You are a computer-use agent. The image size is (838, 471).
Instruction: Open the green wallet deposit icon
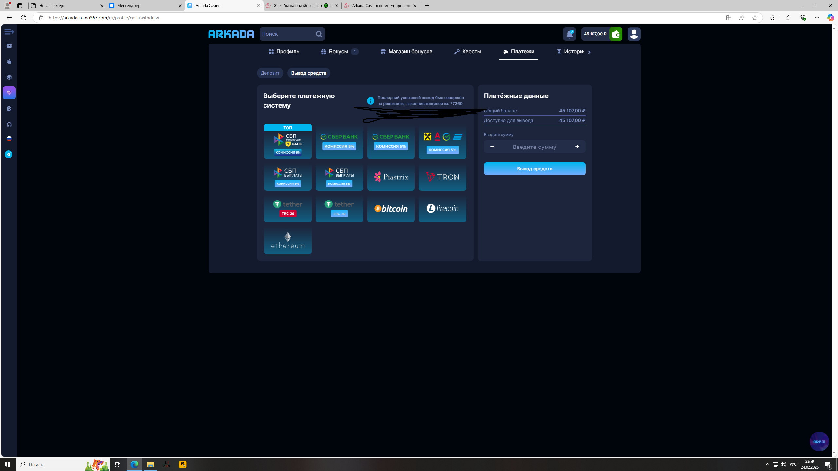[616, 34]
